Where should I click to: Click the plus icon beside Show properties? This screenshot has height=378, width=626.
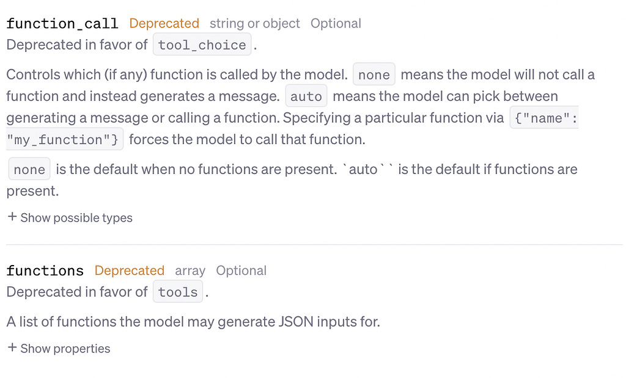pyautogui.click(x=12, y=347)
